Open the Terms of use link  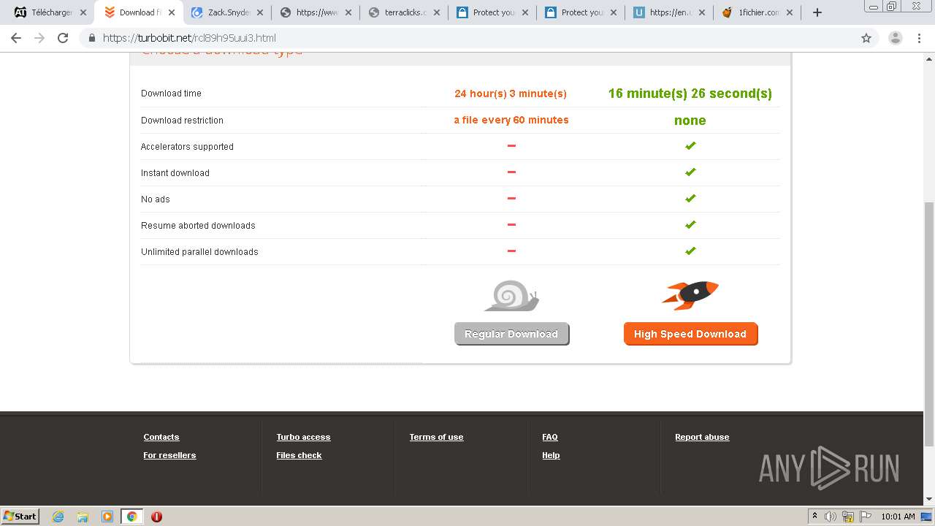click(436, 437)
